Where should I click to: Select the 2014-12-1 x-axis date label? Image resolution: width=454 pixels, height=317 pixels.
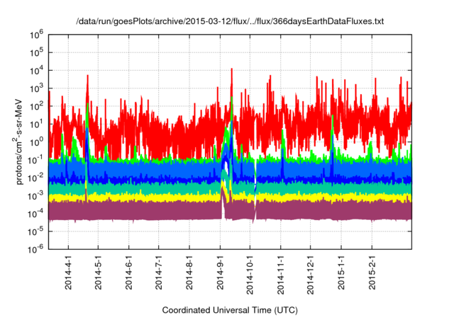(x=311, y=275)
